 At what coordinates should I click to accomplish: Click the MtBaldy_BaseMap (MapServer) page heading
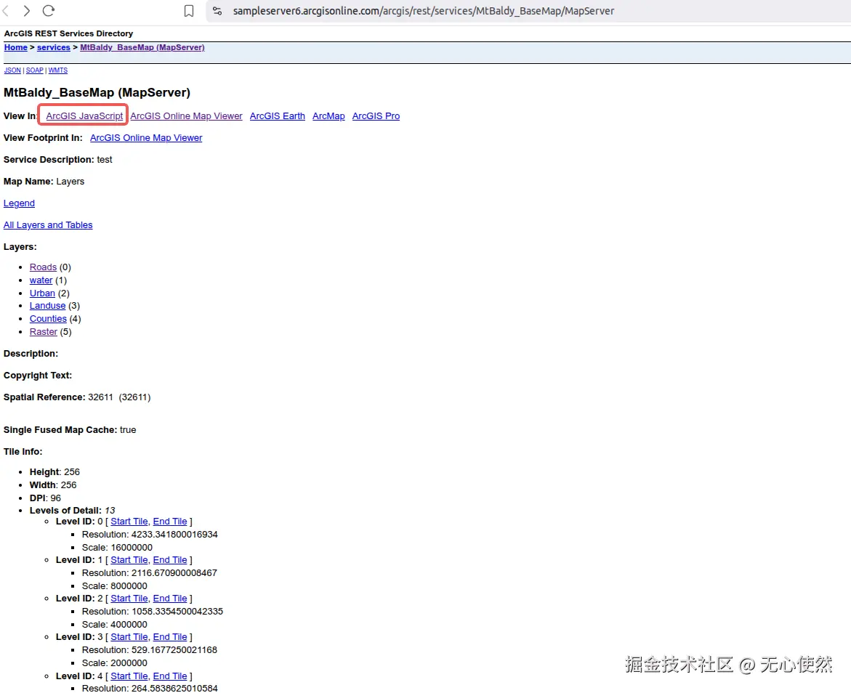97,92
